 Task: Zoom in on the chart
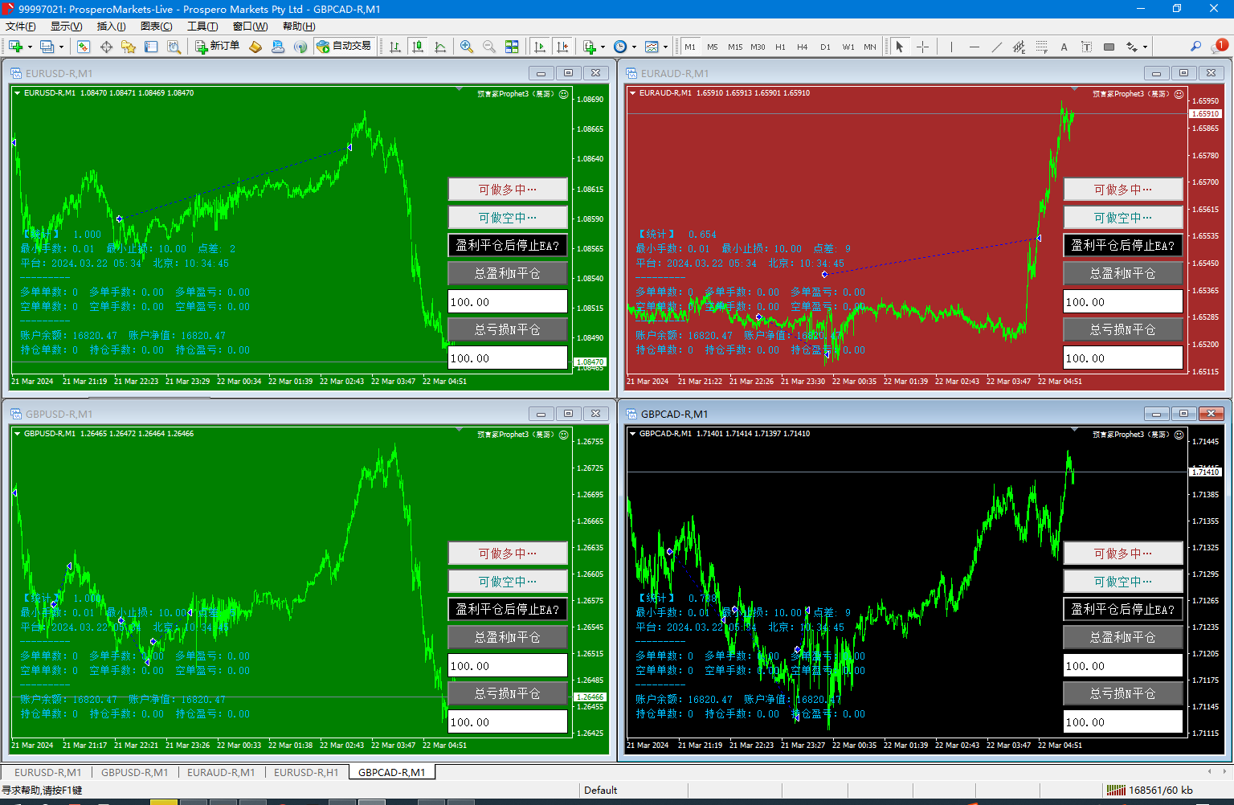[x=466, y=47]
